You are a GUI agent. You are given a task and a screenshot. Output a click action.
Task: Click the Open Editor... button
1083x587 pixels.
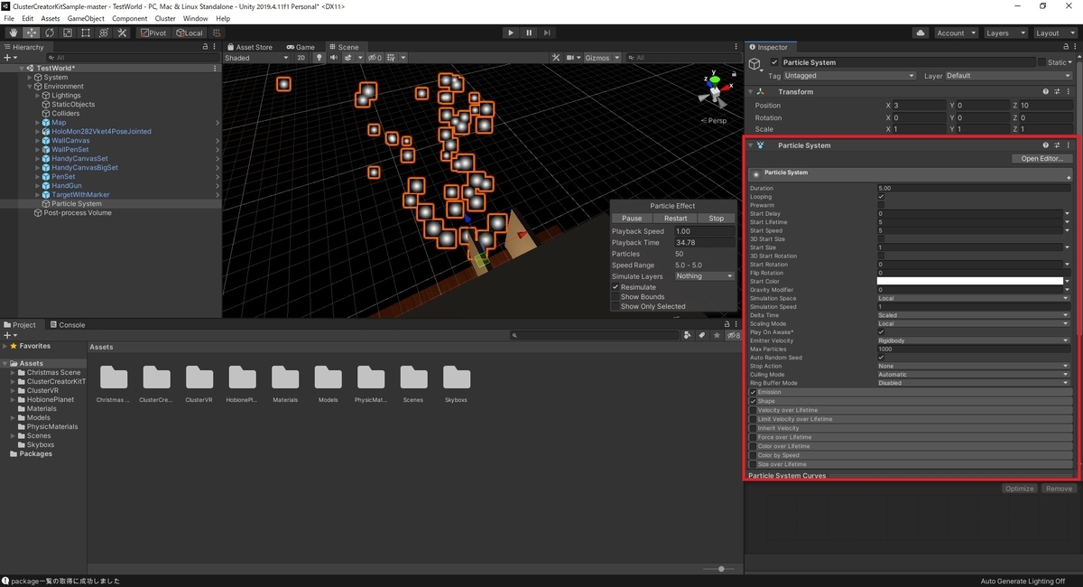tap(1041, 159)
